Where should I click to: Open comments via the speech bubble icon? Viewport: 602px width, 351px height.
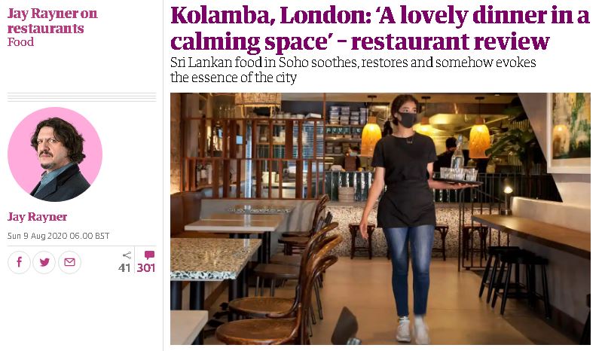click(149, 255)
